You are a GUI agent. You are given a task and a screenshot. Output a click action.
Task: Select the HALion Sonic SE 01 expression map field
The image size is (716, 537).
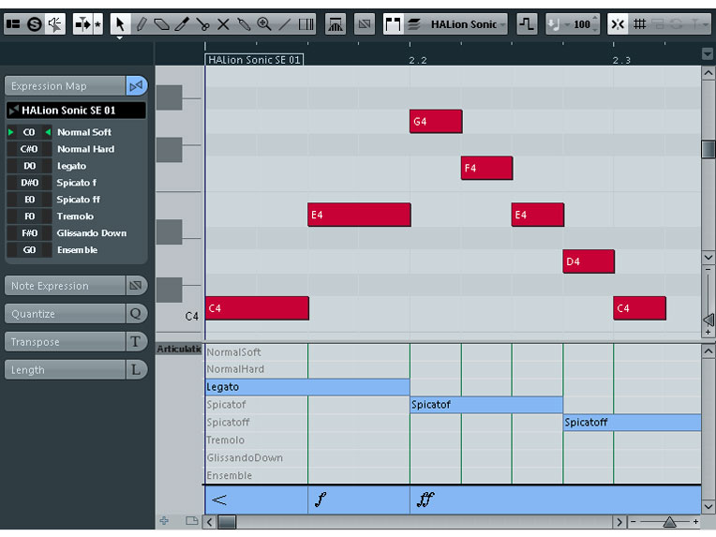[76, 110]
